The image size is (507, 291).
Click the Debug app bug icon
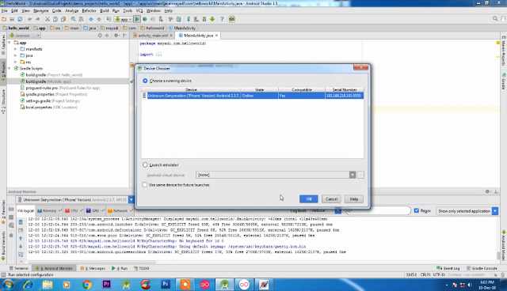tap(145, 19)
